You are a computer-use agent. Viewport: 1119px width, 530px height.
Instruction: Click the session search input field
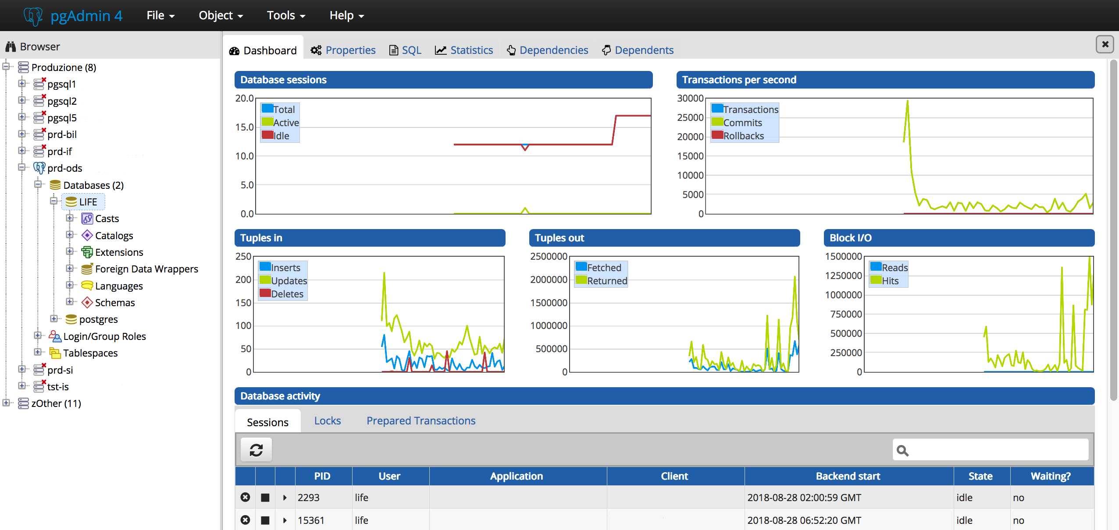(x=991, y=450)
